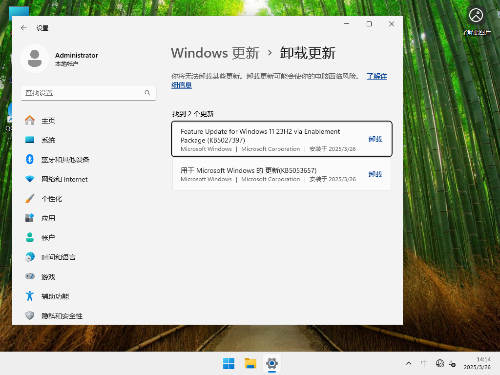
Task: Open 系统 settings from the sidebar
Action: tap(48, 140)
